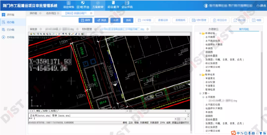Screen dimensions: 267x135
Task: Collapse the 联审结果 tree folder
Action: [x=200, y=75]
